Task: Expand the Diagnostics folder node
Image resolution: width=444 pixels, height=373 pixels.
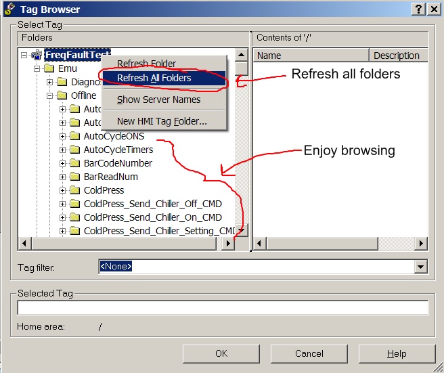Action: [50, 82]
